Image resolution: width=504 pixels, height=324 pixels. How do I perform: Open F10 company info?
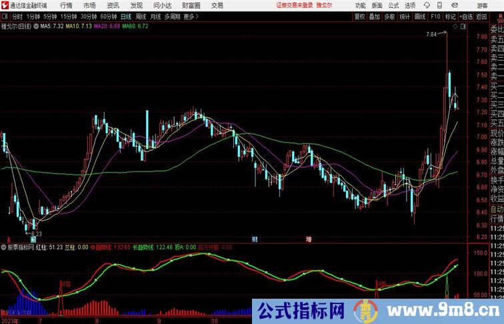[435, 17]
